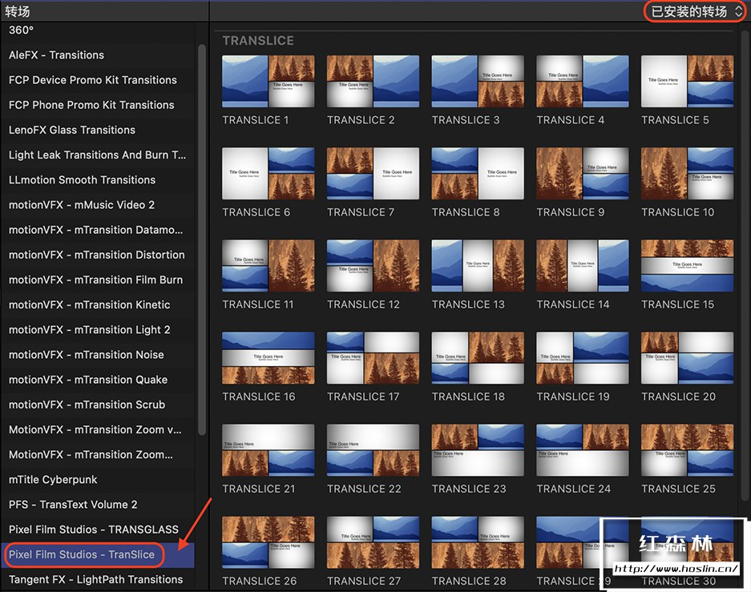The height and width of the screenshot is (592, 751).
Task: Select the TRANSLICE 7 thumbnail
Action: tap(373, 173)
